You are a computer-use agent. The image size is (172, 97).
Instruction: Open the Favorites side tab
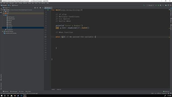[1, 77]
